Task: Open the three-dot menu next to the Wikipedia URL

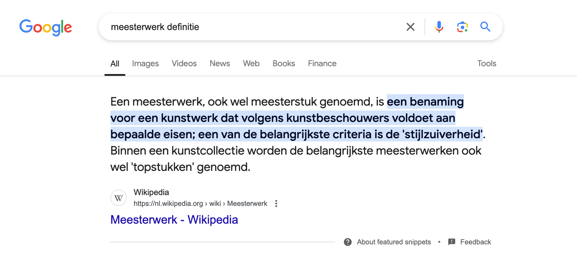Action: click(x=276, y=204)
